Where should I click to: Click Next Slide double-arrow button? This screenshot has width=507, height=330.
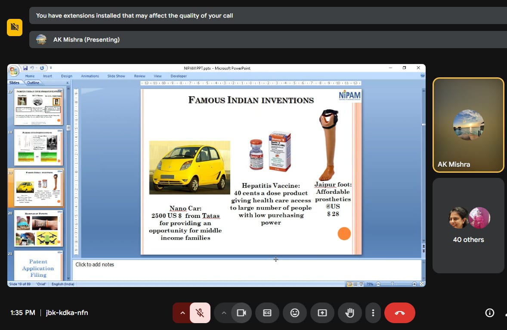424,251
